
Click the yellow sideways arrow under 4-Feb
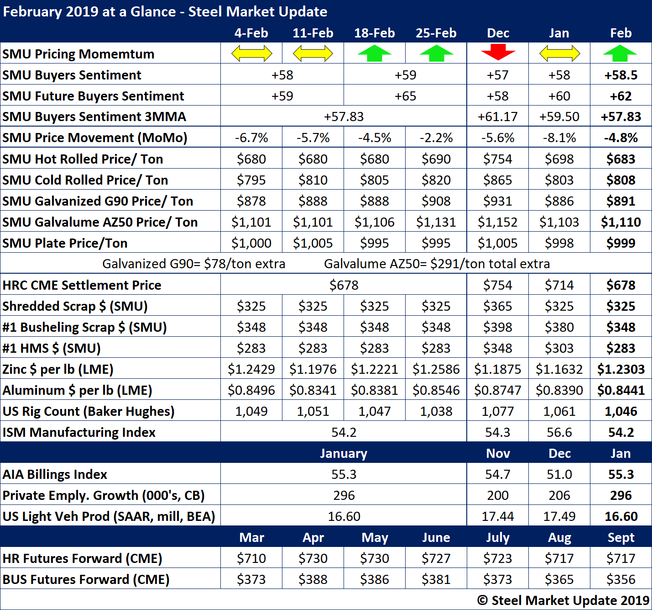coord(251,53)
